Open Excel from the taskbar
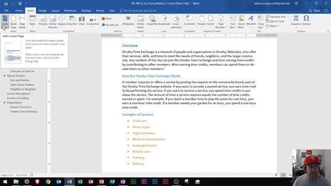This screenshot has height=186, width=331. (x=80, y=181)
